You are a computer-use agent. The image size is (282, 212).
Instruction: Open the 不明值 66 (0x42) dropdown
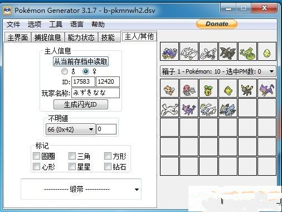(71, 129)
